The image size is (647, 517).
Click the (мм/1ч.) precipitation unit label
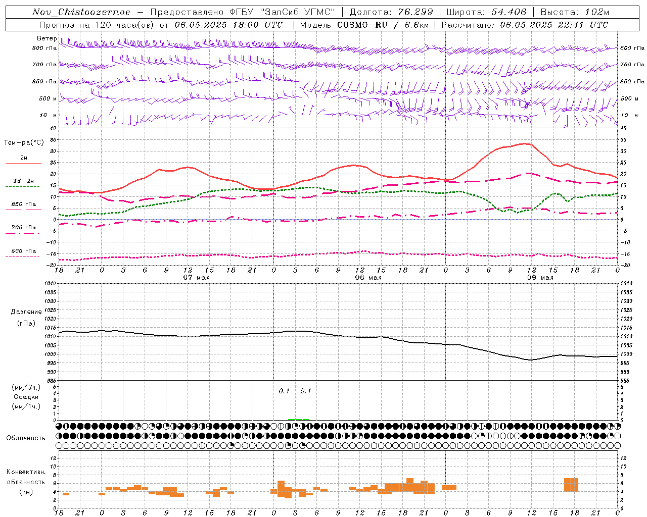[x=26, y=406]
